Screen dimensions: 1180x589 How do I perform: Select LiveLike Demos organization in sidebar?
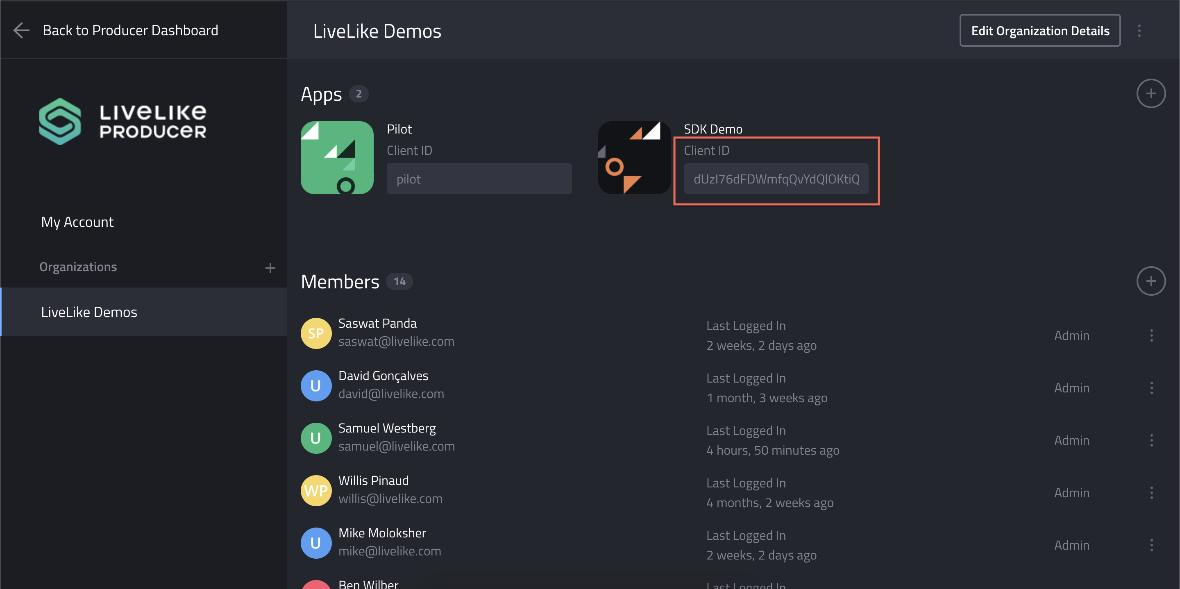(x=89, y=312)
